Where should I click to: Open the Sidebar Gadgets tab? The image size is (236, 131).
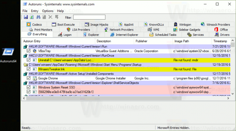[187, 29]
